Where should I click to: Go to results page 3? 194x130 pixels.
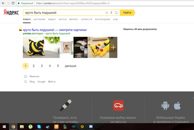pos(42,66)
